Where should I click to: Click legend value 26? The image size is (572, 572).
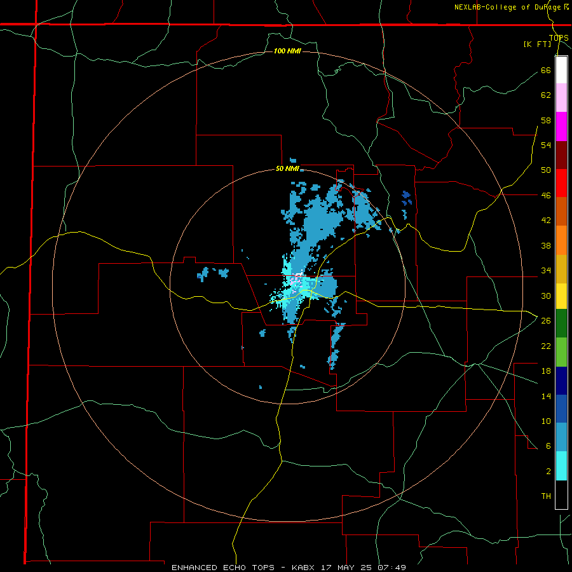pos(546,321)
